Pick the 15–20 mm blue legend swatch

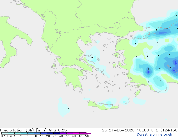point(44,133)
